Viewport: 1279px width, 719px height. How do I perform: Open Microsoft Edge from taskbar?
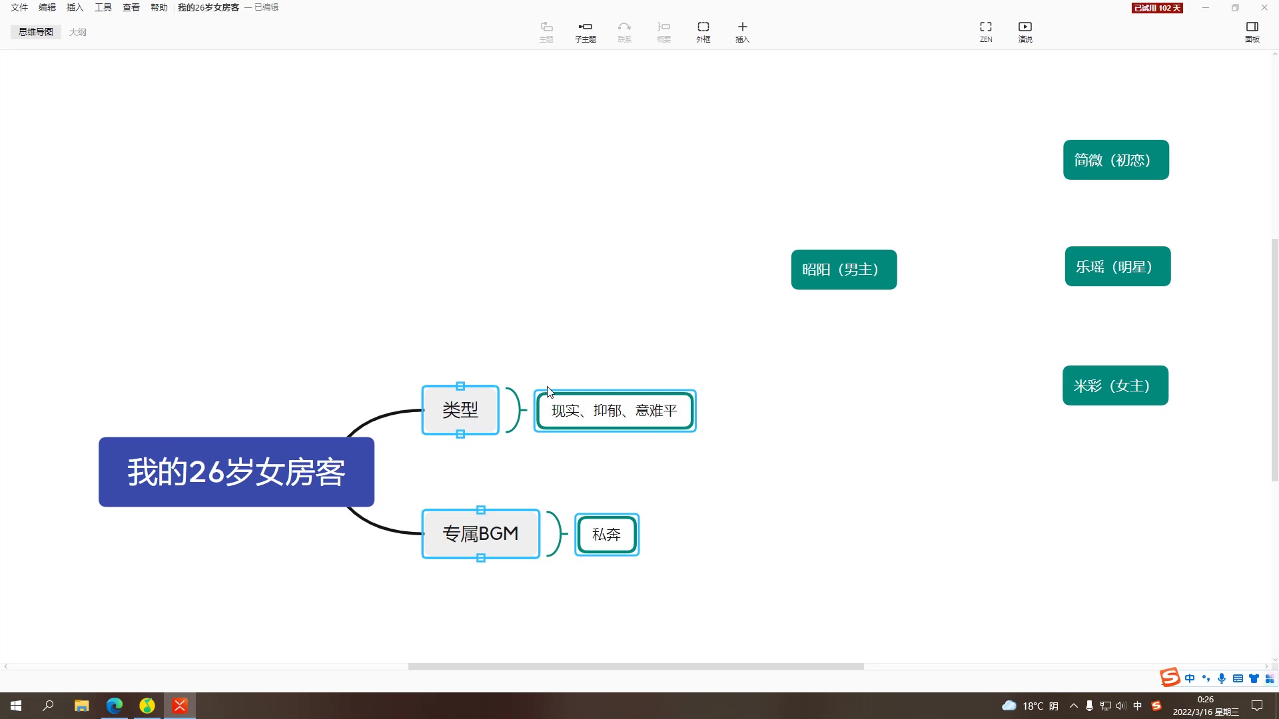[115, 706]
